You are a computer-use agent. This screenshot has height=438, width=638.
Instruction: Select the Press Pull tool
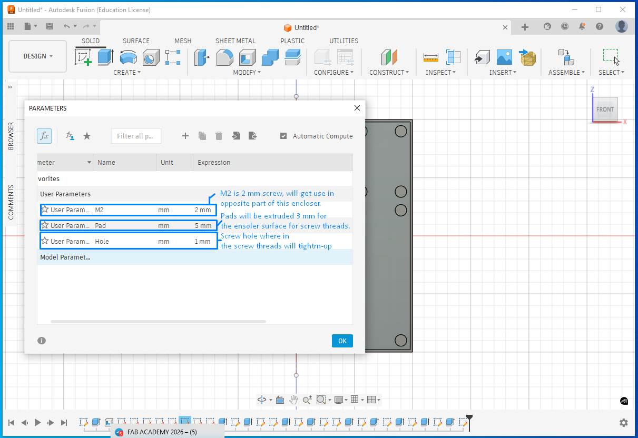(x=202, y=57)
